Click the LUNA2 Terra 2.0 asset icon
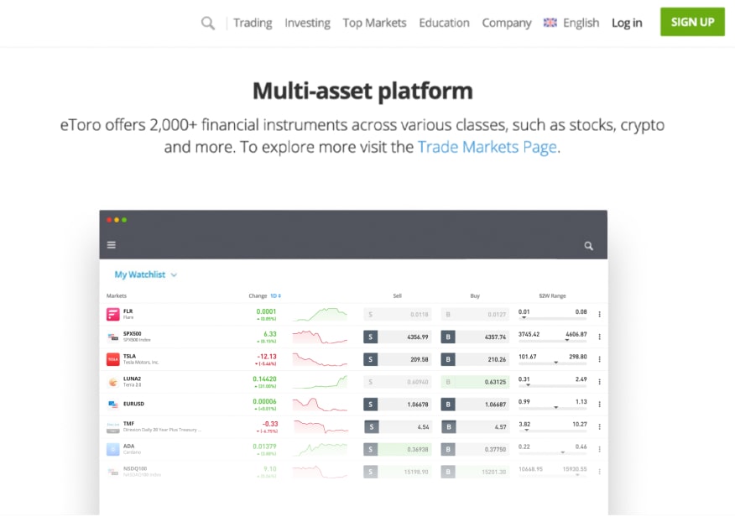Image resolution: width=735 pixels, height=517 pixels. tap(112, 381)
